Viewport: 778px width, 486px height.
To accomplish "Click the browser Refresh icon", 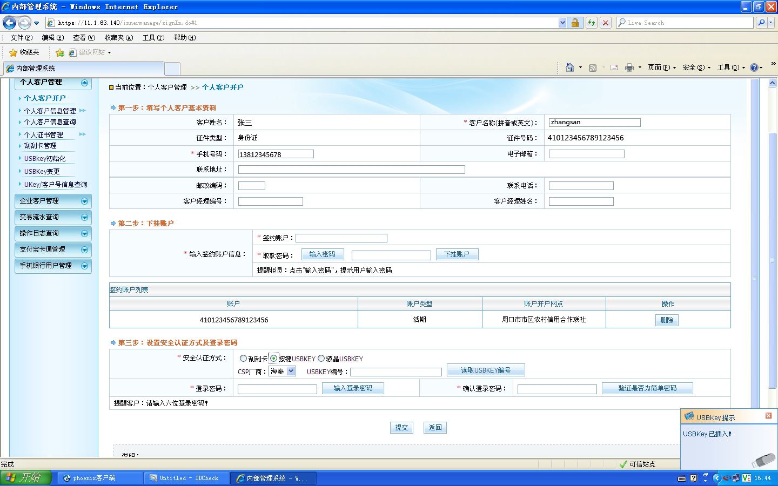I will 592,23.
